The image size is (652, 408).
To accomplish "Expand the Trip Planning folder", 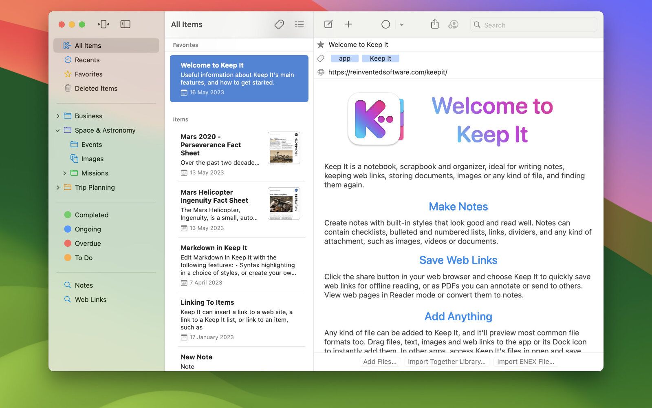I will click(58, 188).
